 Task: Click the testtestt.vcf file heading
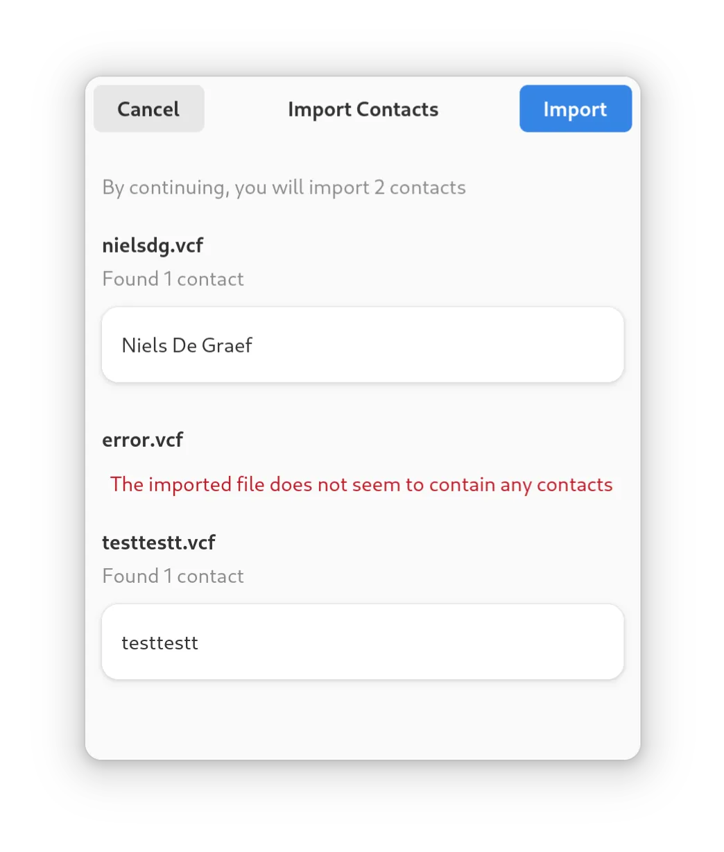(x=159, y=543)
